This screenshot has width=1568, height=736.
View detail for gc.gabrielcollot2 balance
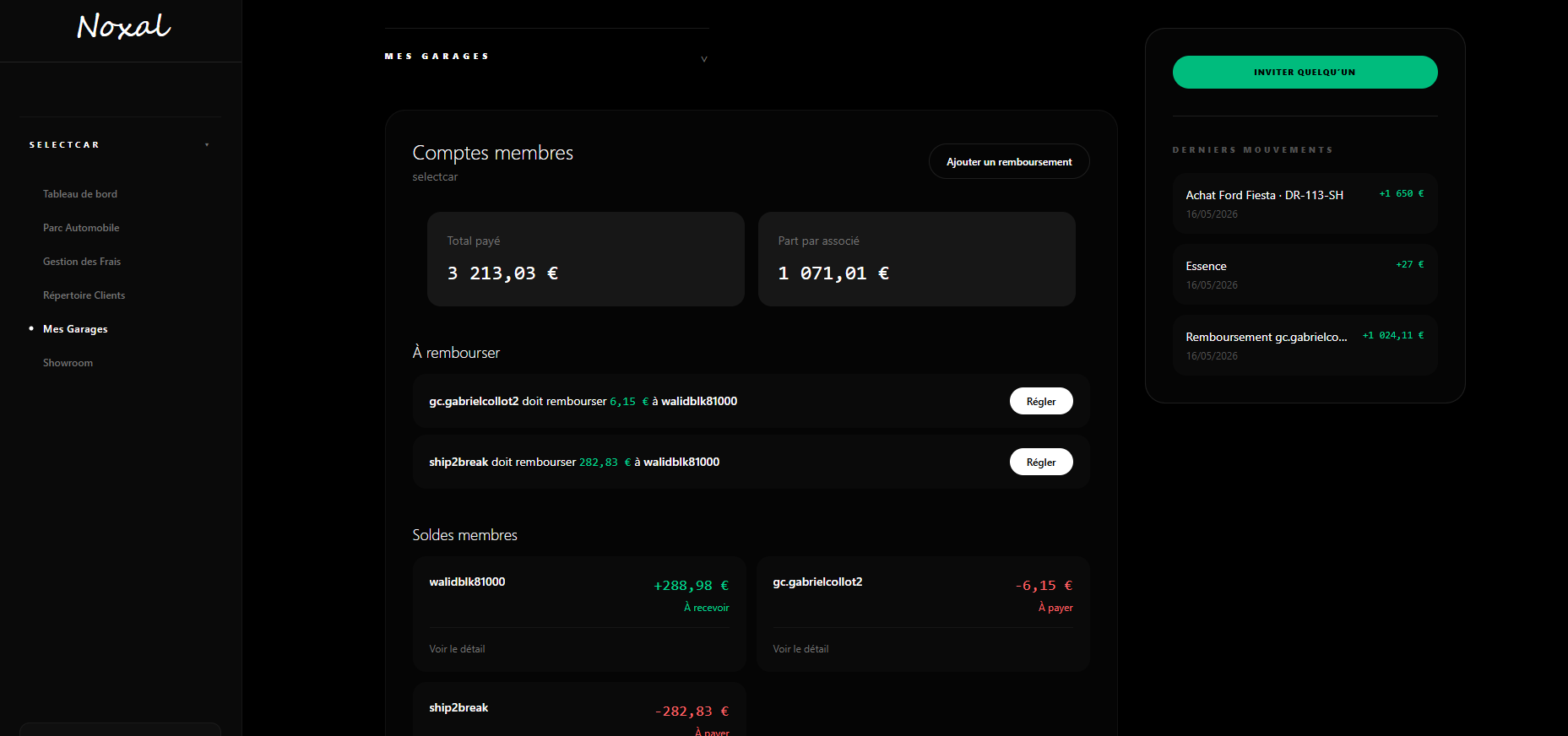pos(800,649)
